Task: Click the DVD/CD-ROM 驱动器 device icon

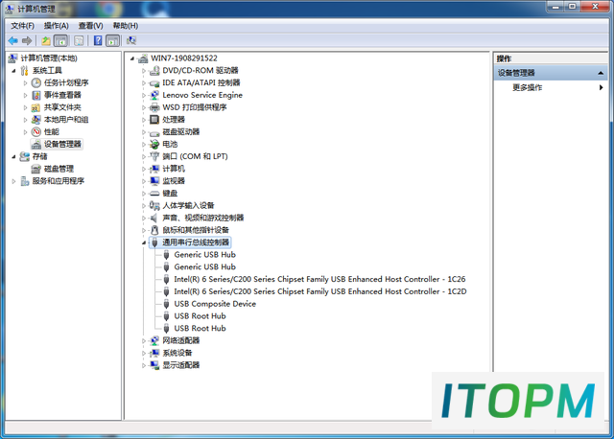Action: (154, 70)
